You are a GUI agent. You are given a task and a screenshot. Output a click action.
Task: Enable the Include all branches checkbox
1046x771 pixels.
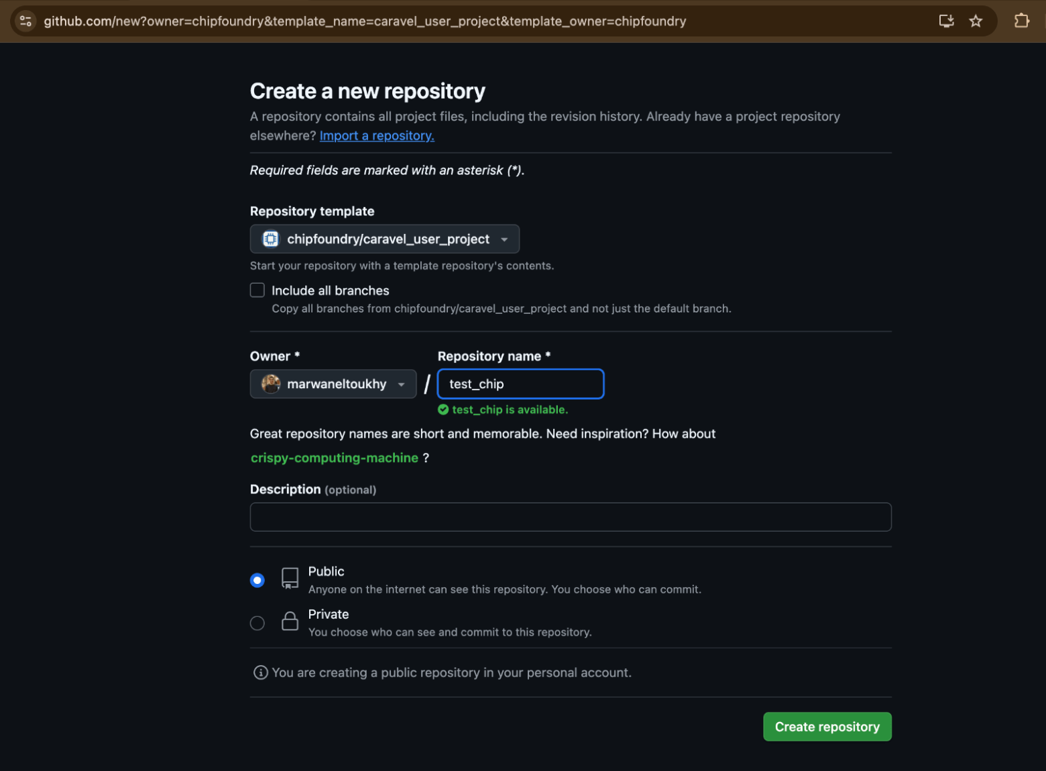click(x=257, y=290)
